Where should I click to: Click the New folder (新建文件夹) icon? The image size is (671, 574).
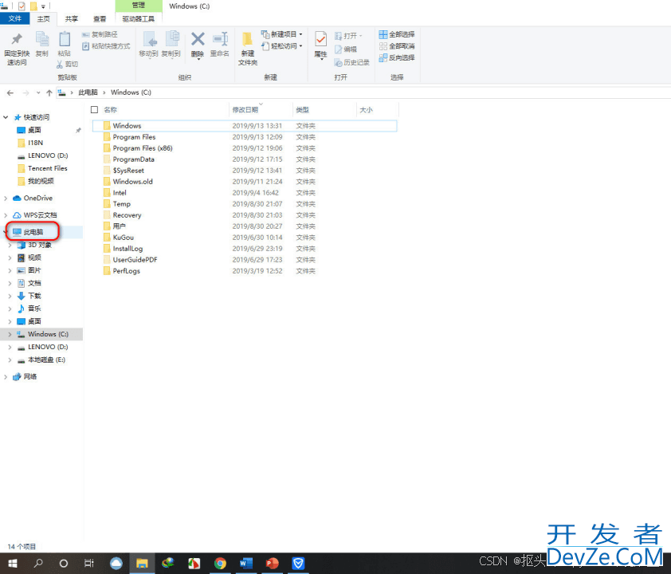coord(247,39)
